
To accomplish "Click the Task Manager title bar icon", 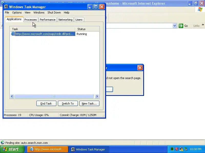I will pyautogui.click(x=6, y=7).
